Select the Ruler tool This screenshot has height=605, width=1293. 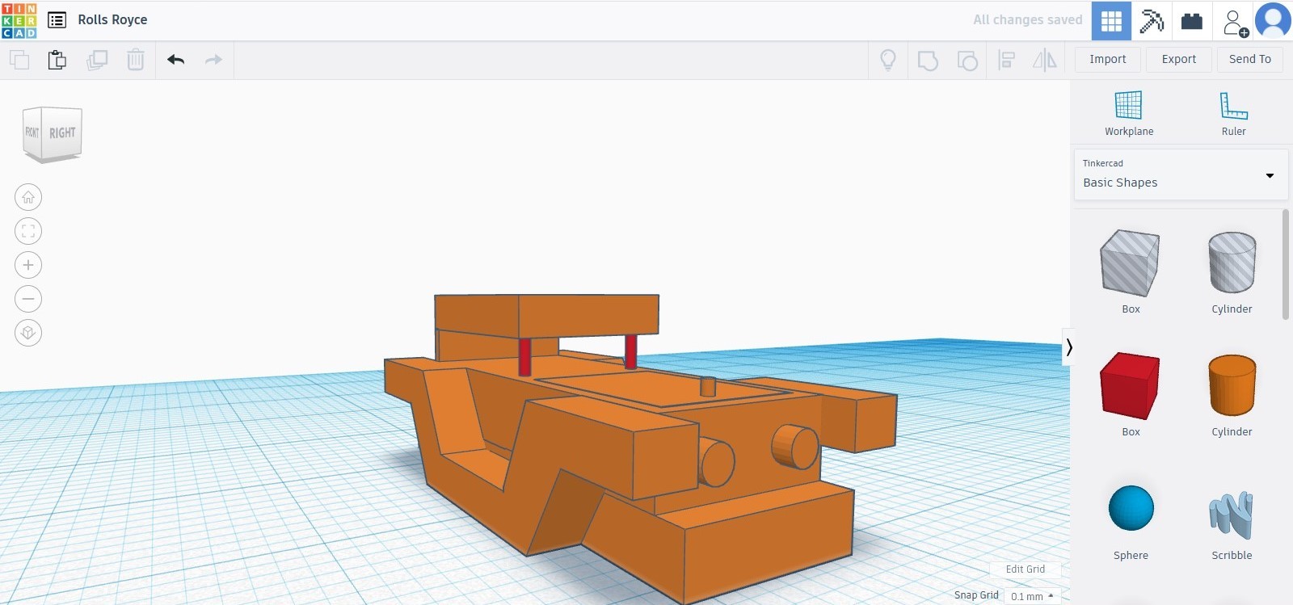coord(1233,114)
